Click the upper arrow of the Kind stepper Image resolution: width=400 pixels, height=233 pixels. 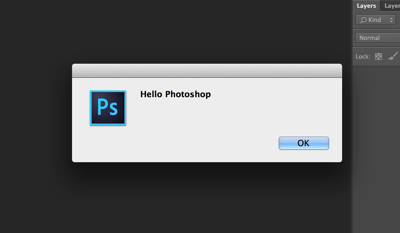pyautogui.click(x=392, y=18)
